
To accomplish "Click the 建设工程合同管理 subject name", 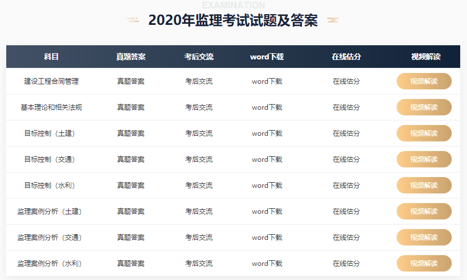I will point(51,81).
